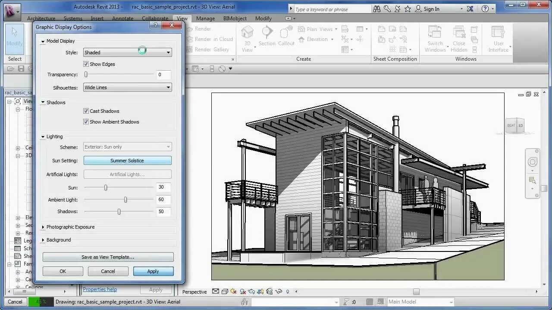Image resolution: width=552 pixels, height=310 pixels.
Task: Click the reveal hidden elements lightbulb icon
Action: (288, 291)
